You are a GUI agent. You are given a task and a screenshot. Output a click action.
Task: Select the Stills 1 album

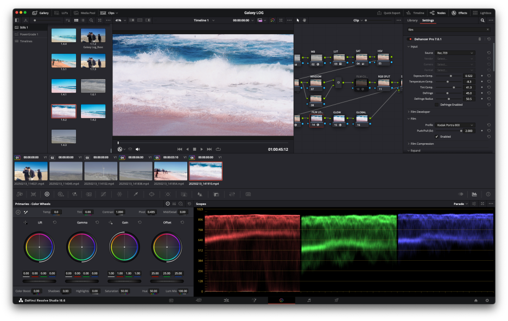24,28
